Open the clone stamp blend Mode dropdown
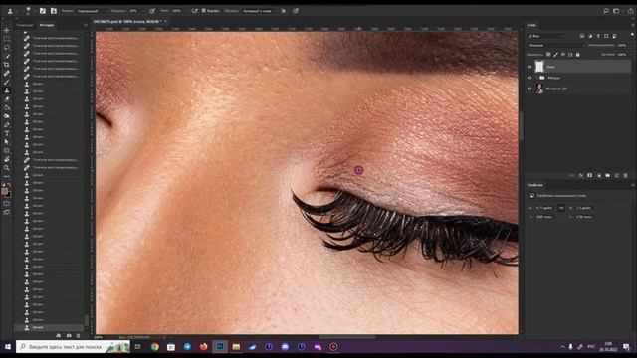The width and height of the screenshot is (637, 358). pos(93,11)
